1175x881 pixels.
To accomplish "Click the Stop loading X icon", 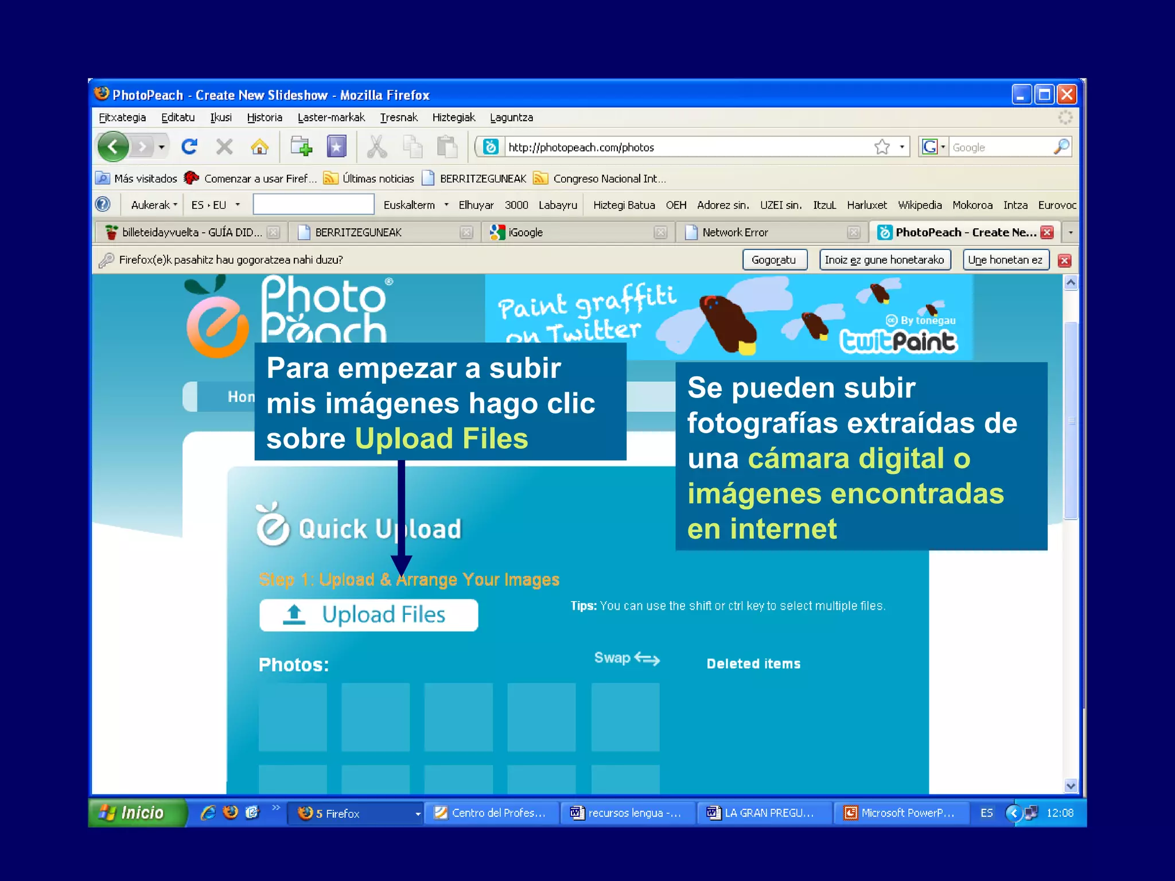I will pos(224,147).
